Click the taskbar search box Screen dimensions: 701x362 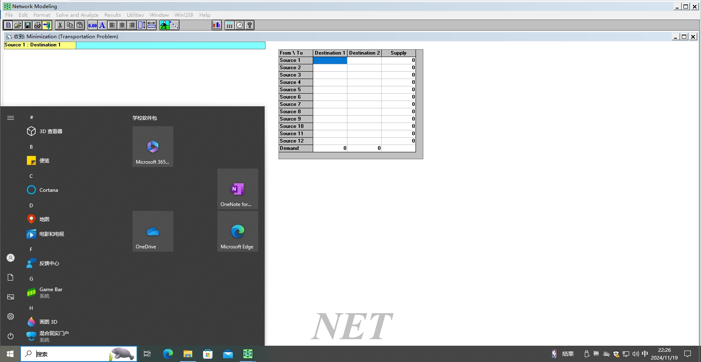coord(79,354)
